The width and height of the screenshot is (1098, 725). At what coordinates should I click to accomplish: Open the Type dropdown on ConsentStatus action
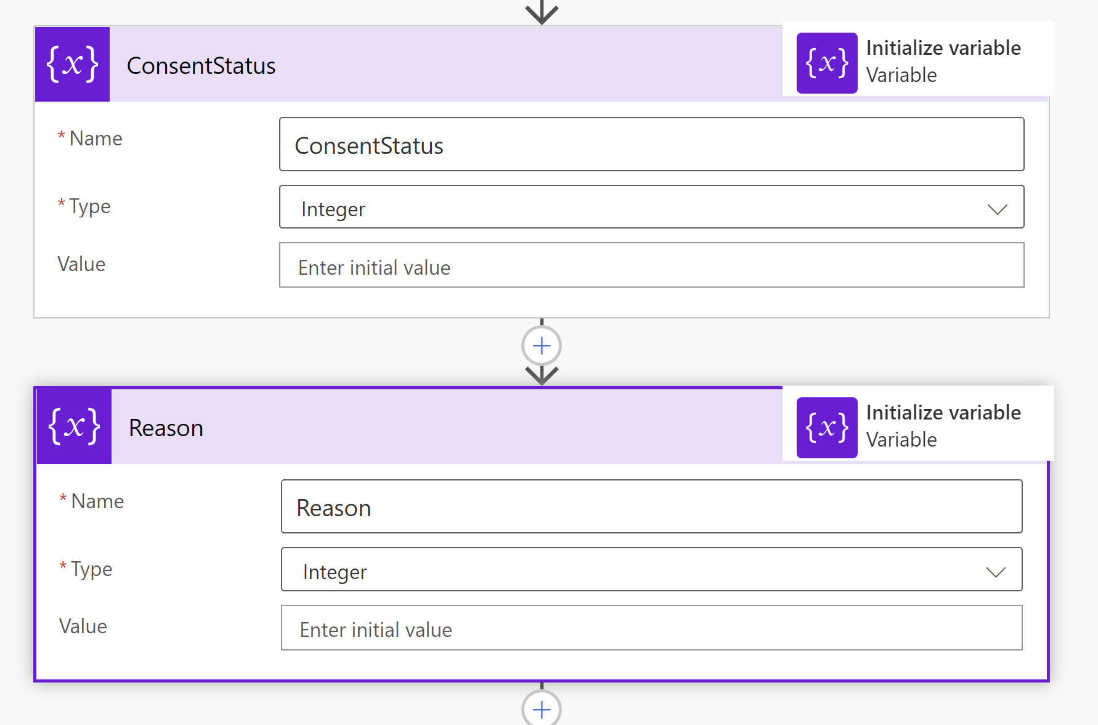[997, 209]
